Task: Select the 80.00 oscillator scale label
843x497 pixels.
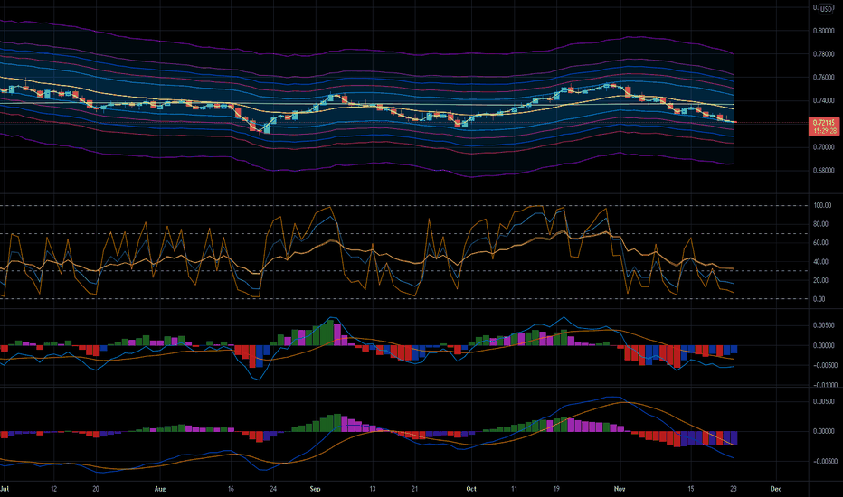Action: tap(821, 224)
